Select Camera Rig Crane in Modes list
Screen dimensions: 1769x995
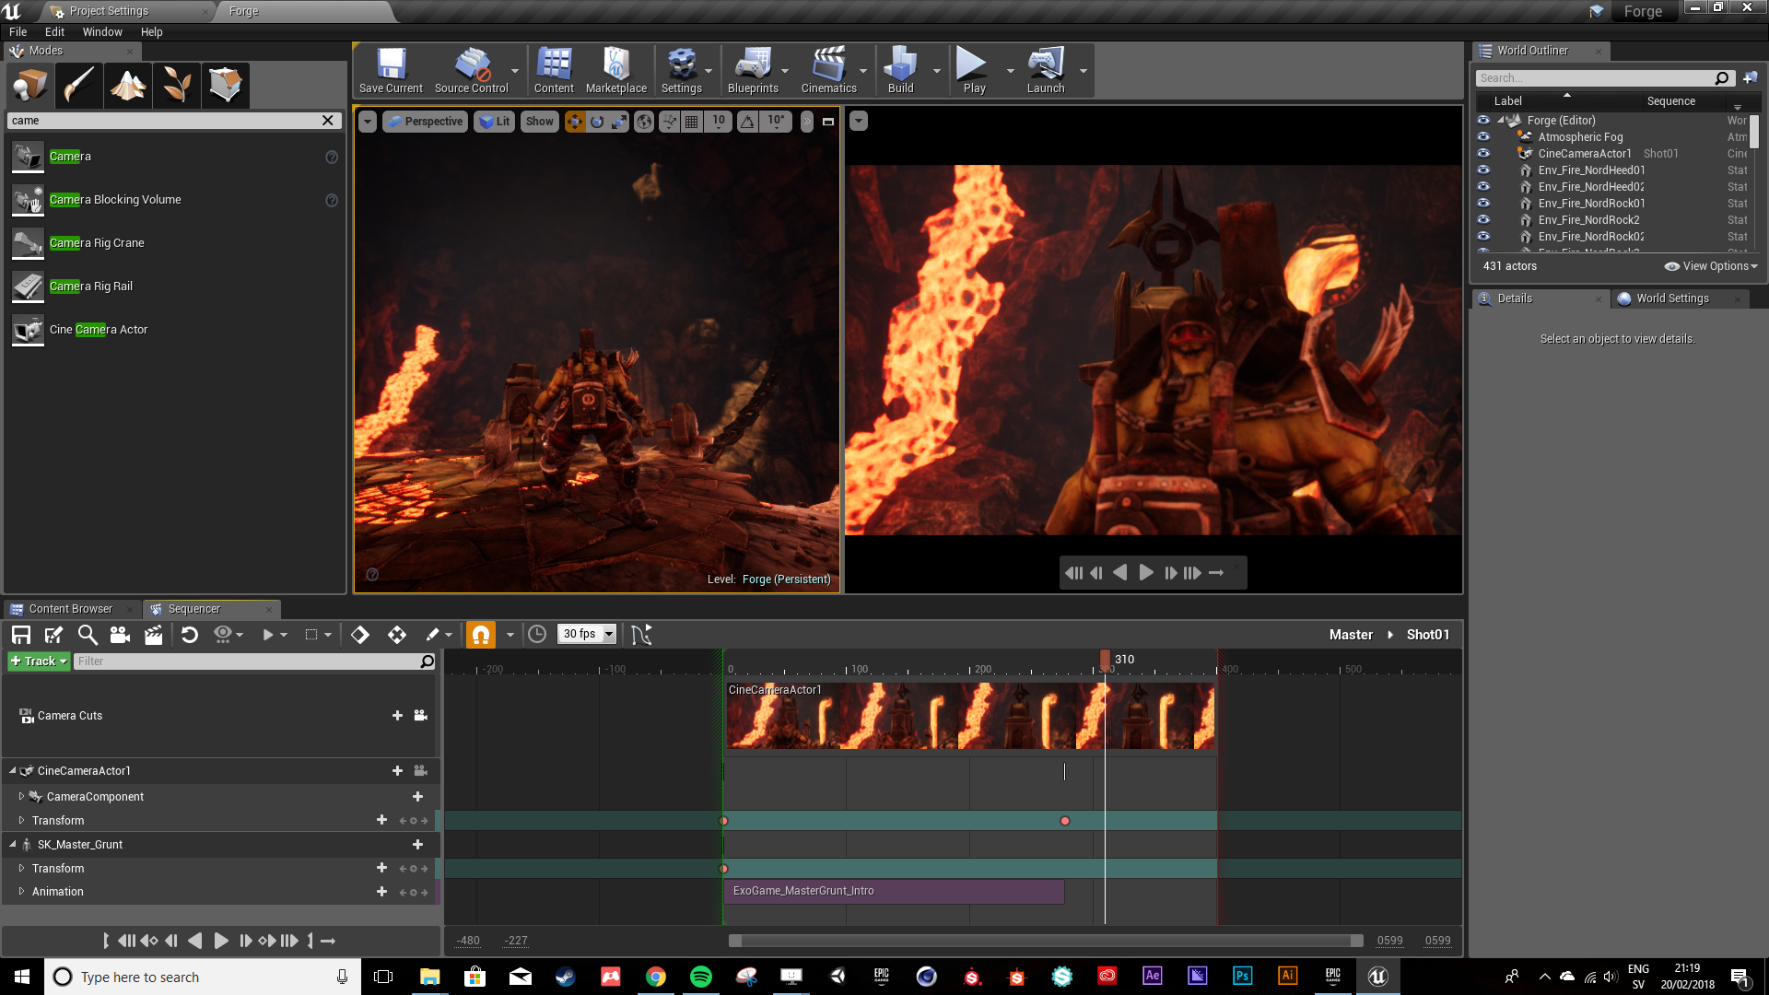pos(97,243)
